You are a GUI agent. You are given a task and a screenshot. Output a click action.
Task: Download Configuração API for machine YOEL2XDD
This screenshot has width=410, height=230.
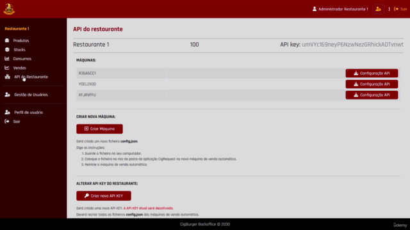pyautogui.click(x=372, y=84)
